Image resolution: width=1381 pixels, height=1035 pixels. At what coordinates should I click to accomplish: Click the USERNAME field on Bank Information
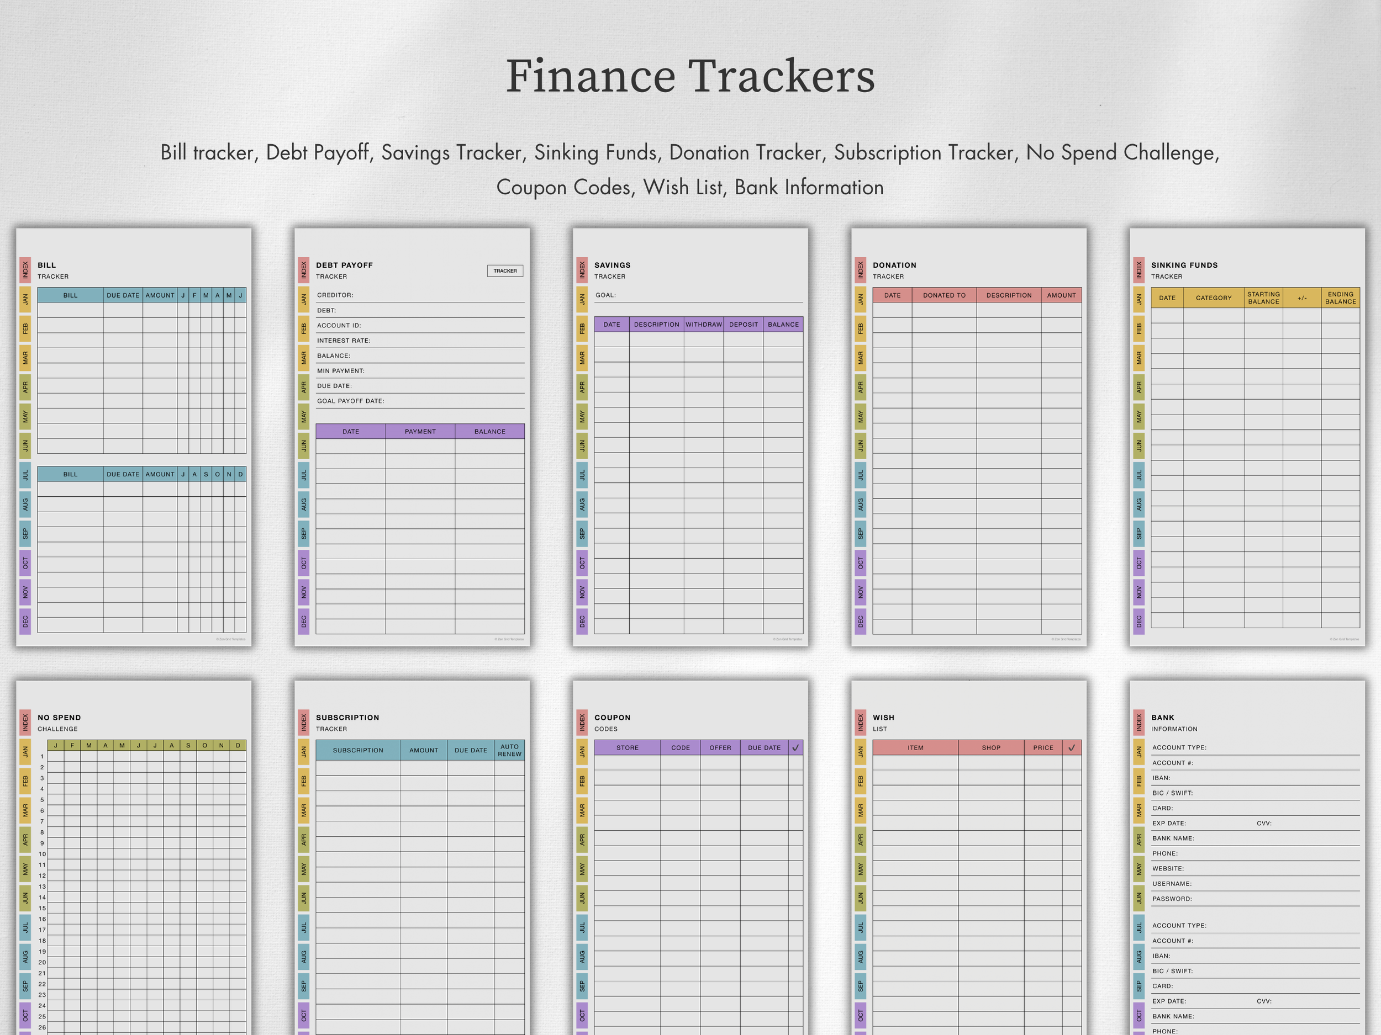pyautogui.click(x=1256, y=883)
